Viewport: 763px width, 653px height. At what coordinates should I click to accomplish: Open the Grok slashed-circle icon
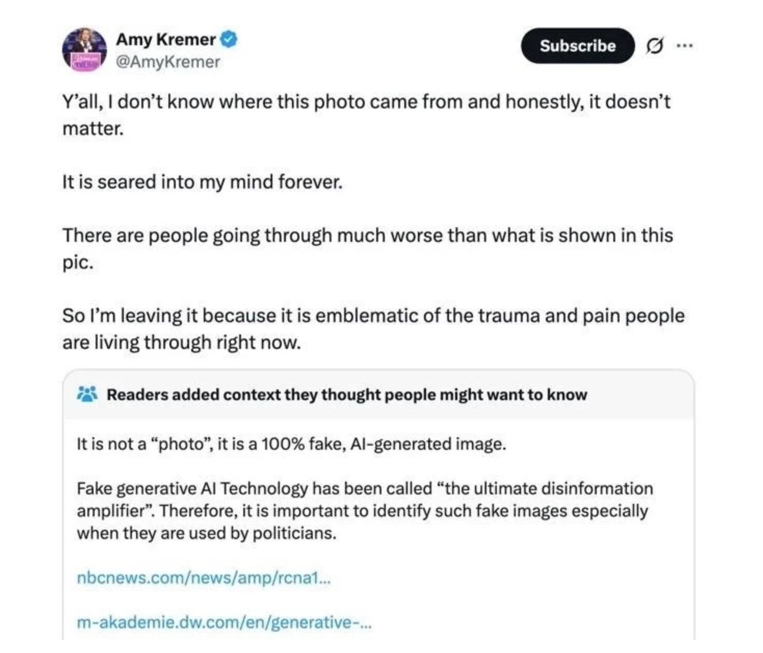(654, 46)
